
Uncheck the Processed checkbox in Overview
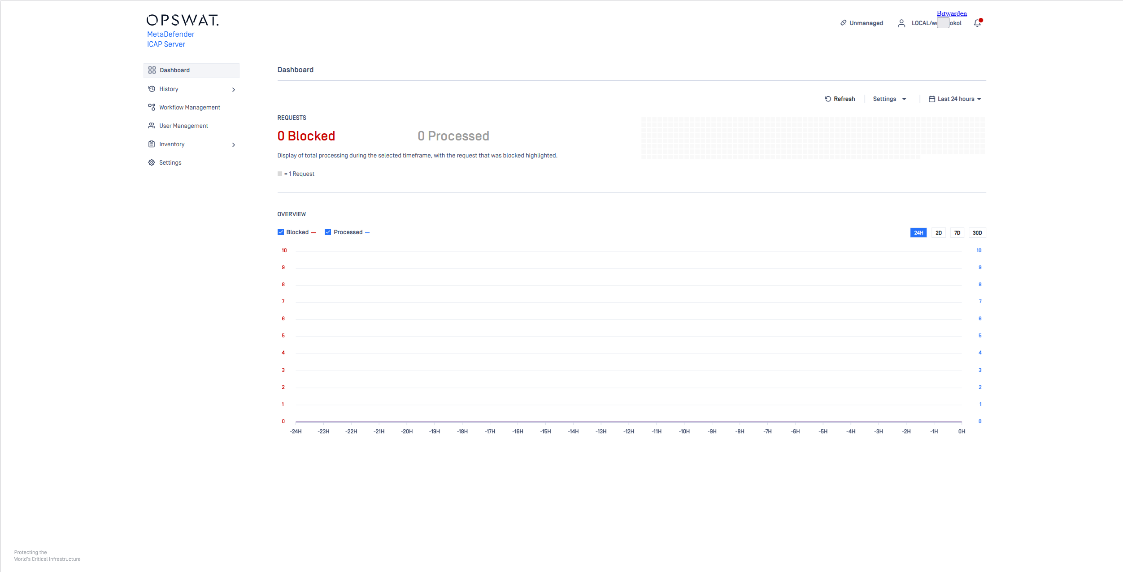[x=327, y=231]
